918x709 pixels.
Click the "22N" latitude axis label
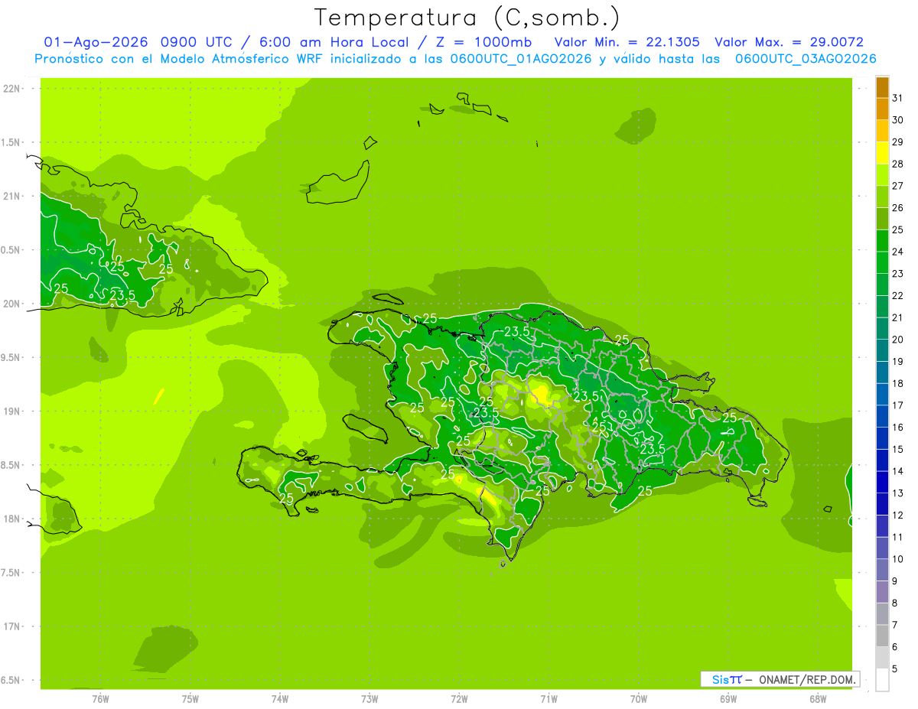pos(11,88)
